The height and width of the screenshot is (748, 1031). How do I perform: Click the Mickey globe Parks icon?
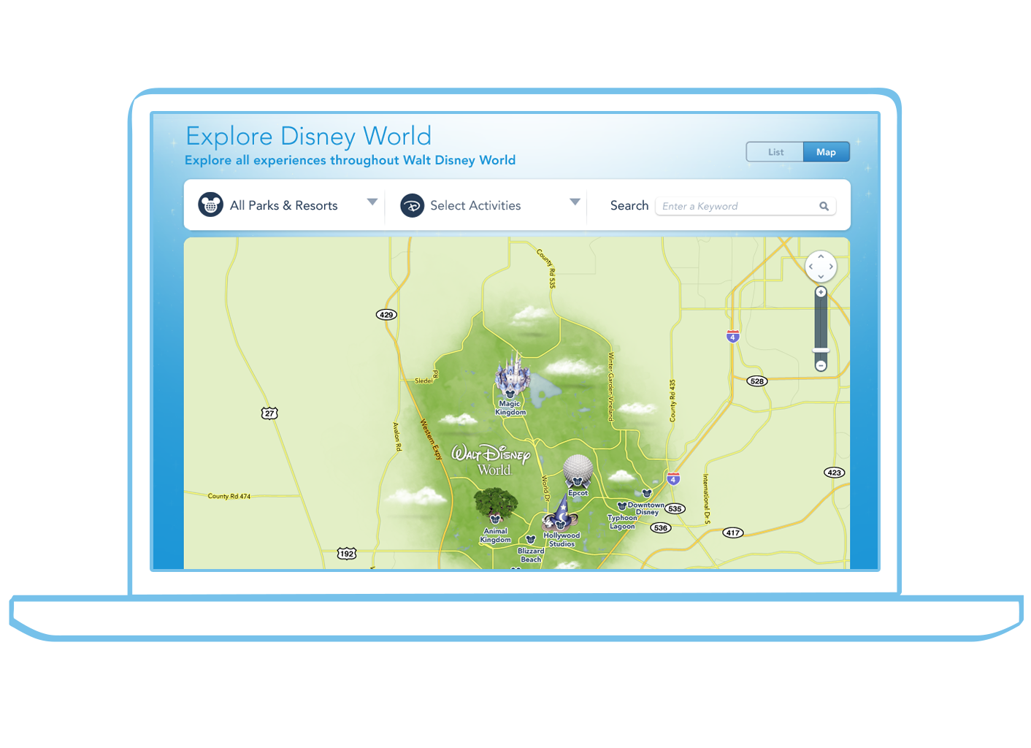click(210, 205)
